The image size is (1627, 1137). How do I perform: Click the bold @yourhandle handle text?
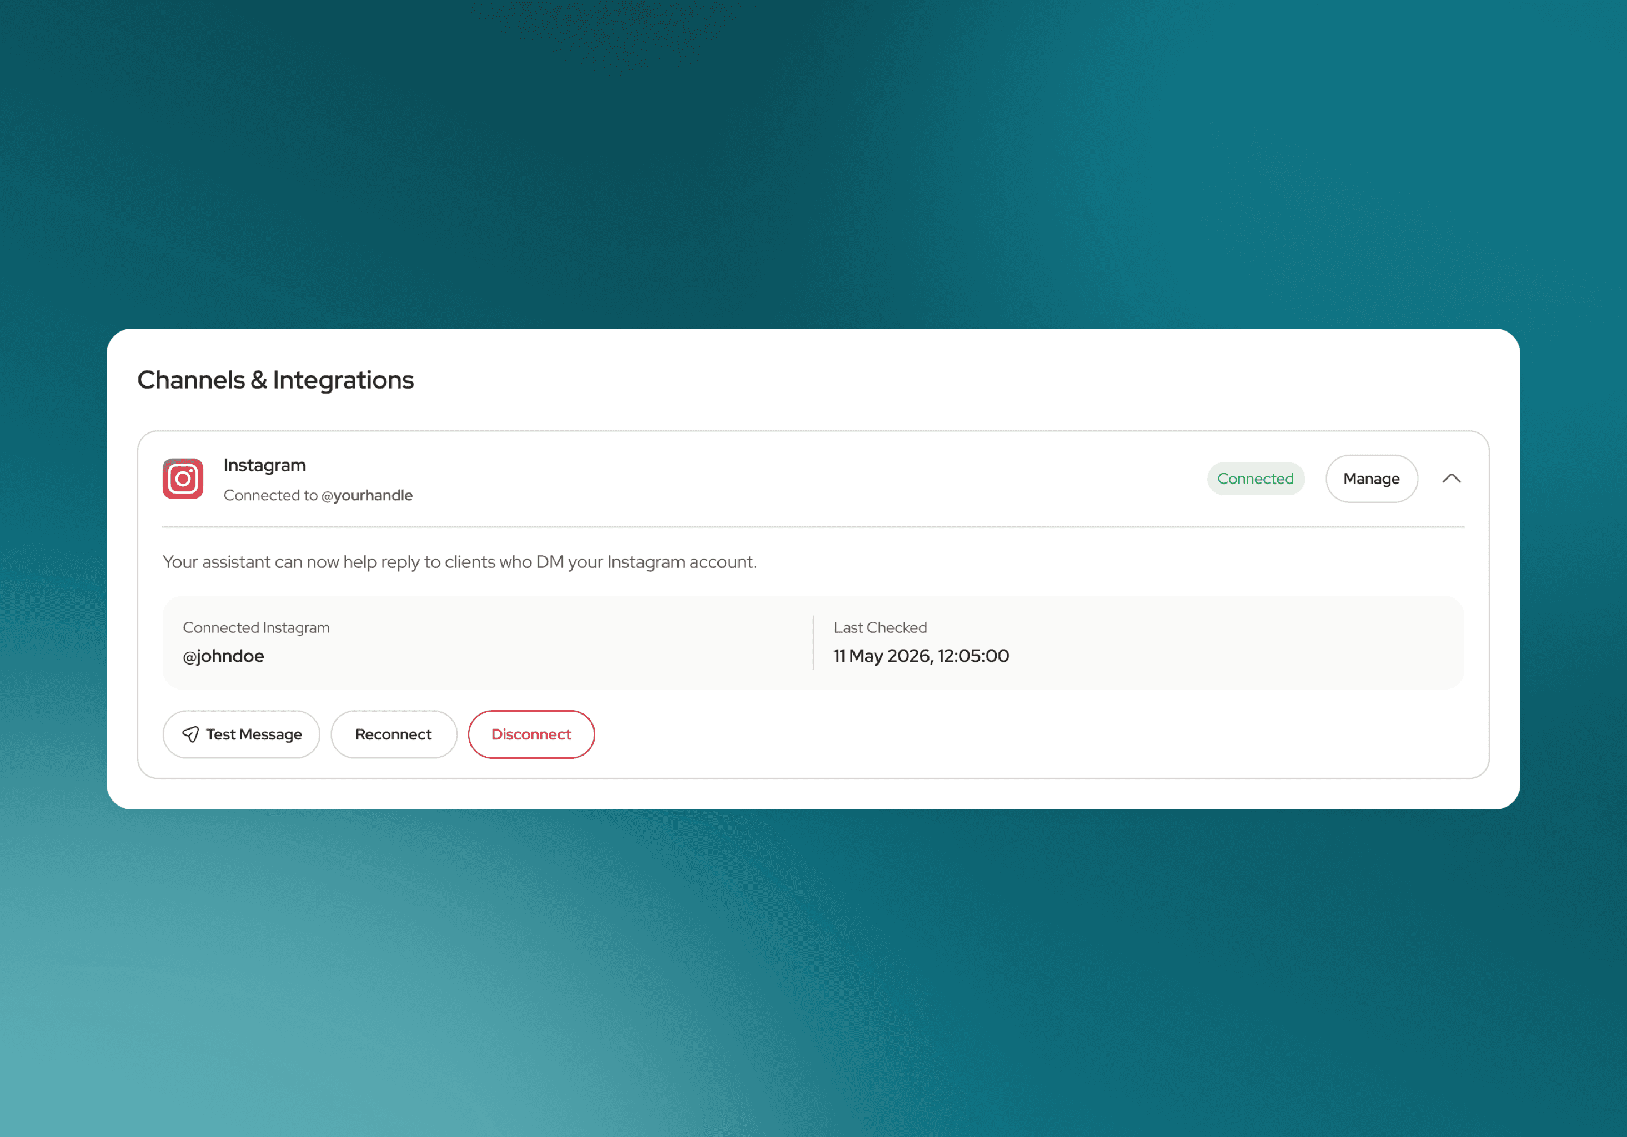[x=367, y=495]
